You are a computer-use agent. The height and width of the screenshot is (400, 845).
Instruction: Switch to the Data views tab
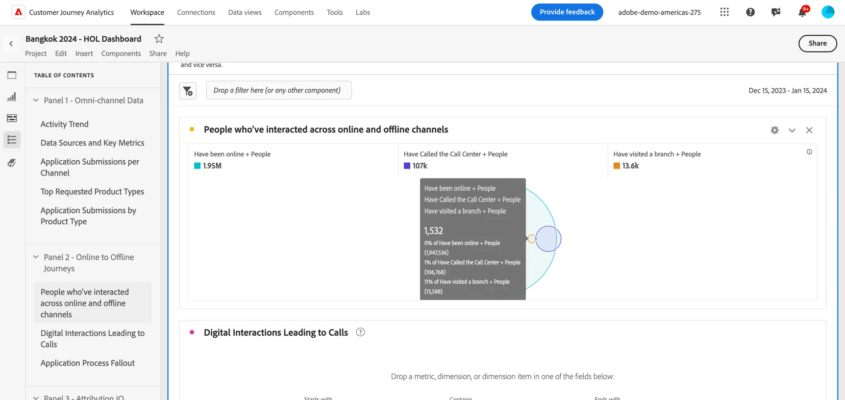pyautogui.click(x=245, y=12)
